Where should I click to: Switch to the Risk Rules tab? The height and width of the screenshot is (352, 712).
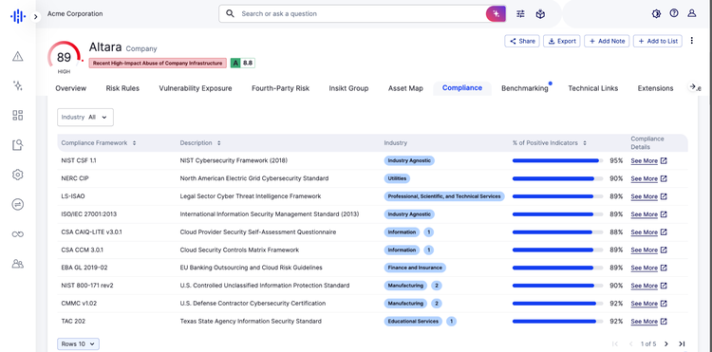click(x=122, y=88)
